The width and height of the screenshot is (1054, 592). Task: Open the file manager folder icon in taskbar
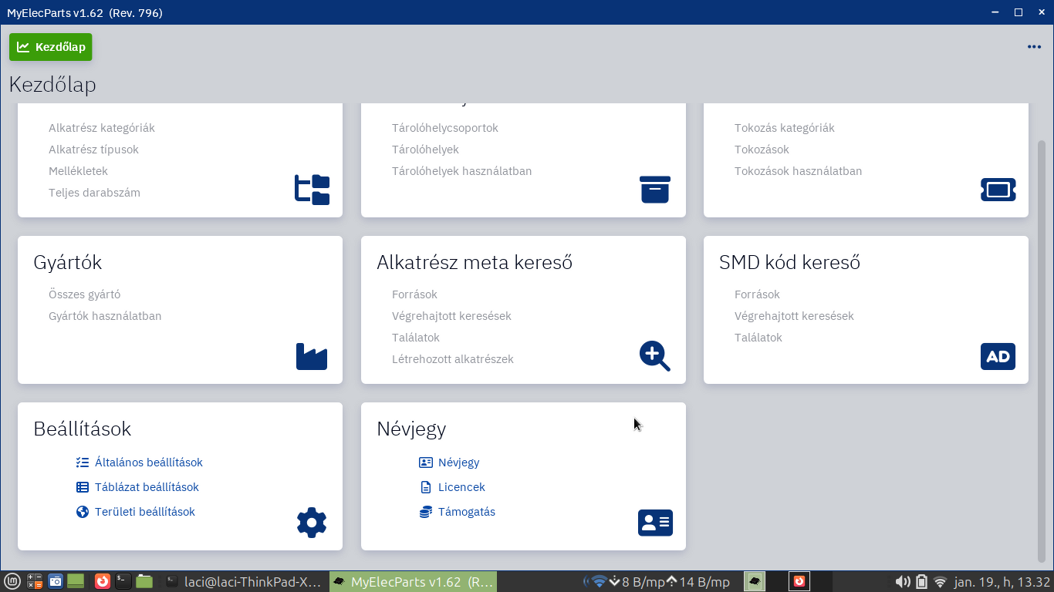pos(144,582)
